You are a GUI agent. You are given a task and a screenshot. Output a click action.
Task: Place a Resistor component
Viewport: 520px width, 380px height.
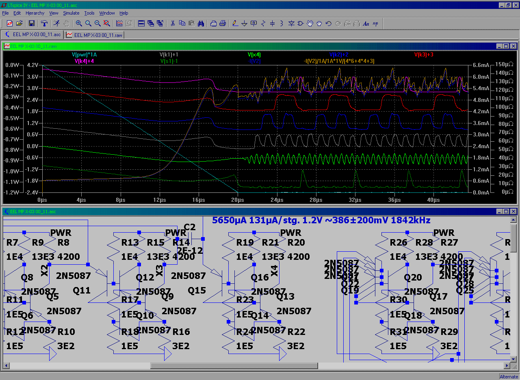(263, 23)
